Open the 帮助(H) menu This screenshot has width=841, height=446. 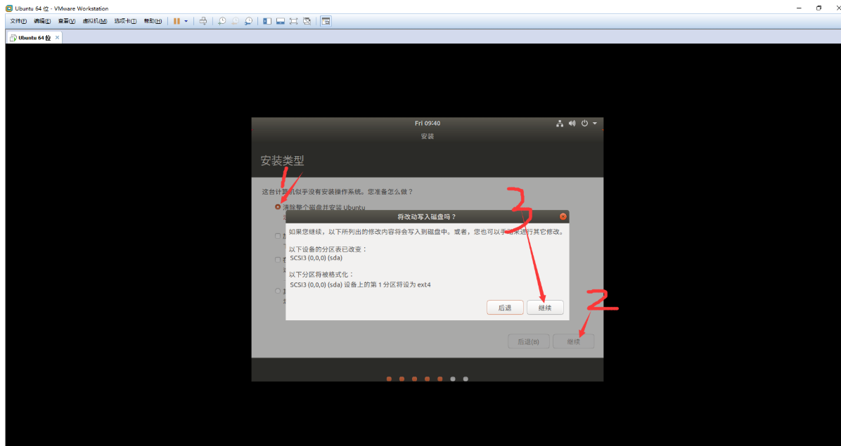pos(153,21)
